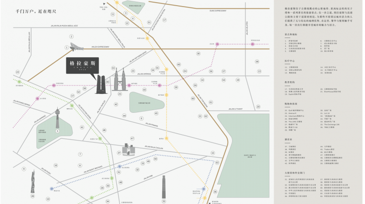
Task: Select numbered map marker 47
Action: pyautogui.click(x=132, y=138)
